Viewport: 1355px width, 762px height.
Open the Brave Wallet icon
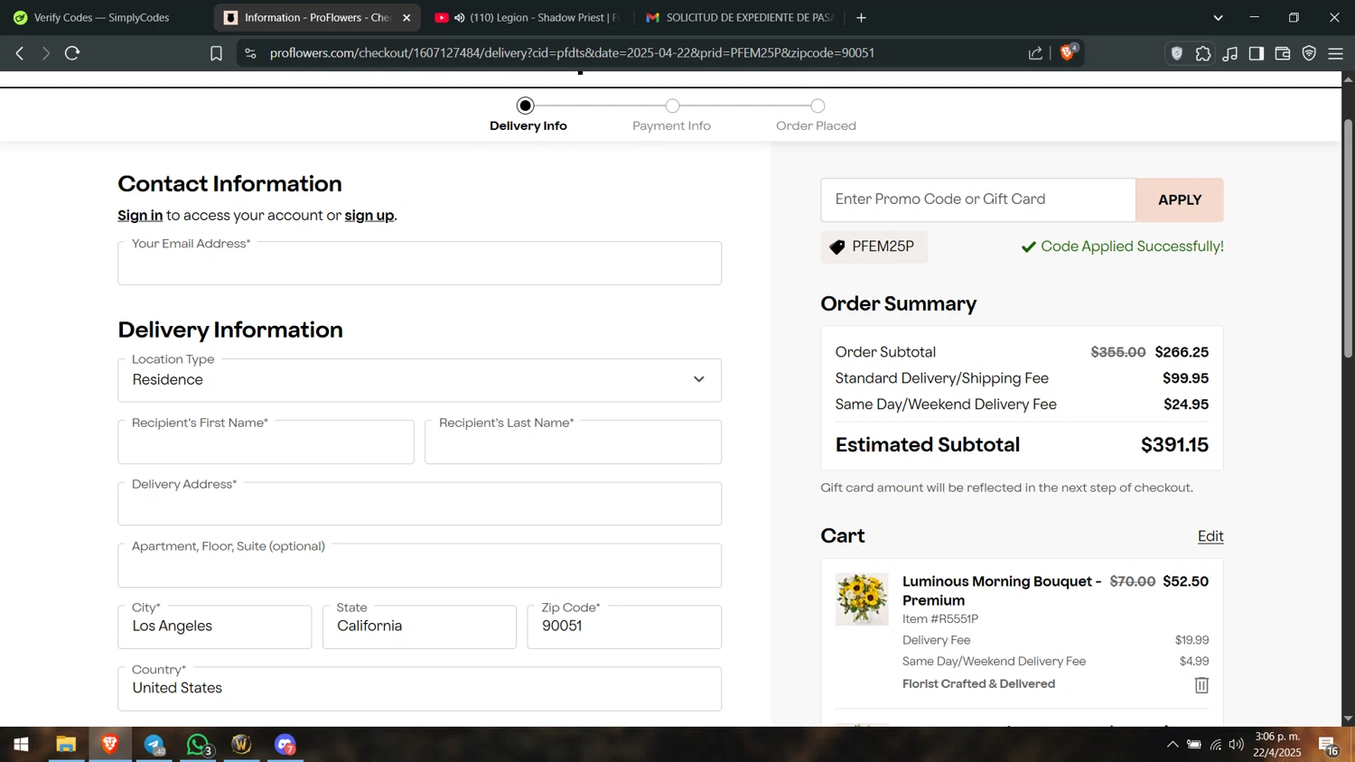pyautogui.click(x=1283, y=53)
